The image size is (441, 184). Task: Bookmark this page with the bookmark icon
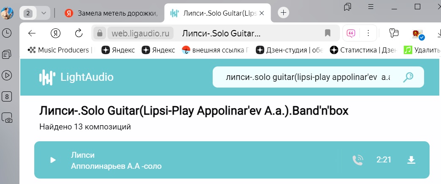[x=328, y=33]
